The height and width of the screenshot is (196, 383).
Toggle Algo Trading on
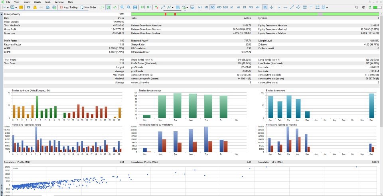tap(69, 7)
